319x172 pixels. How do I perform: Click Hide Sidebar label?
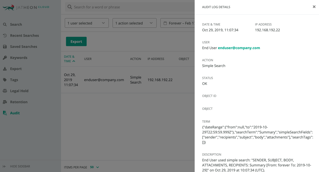(20, 166)
